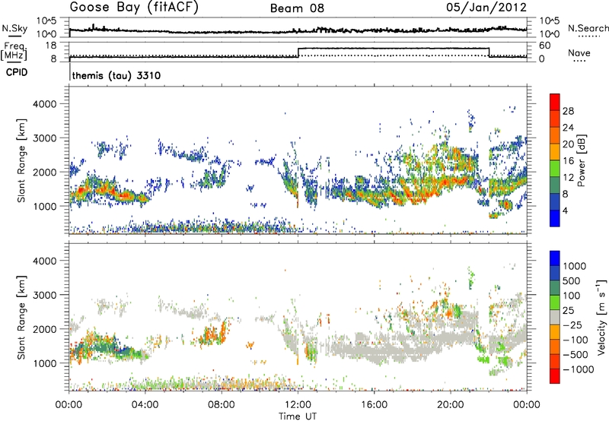Click the "20:00" time tick label
This screenshot has width=609, height=421.
point(450,405)
